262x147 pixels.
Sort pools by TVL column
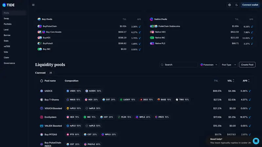216,81
